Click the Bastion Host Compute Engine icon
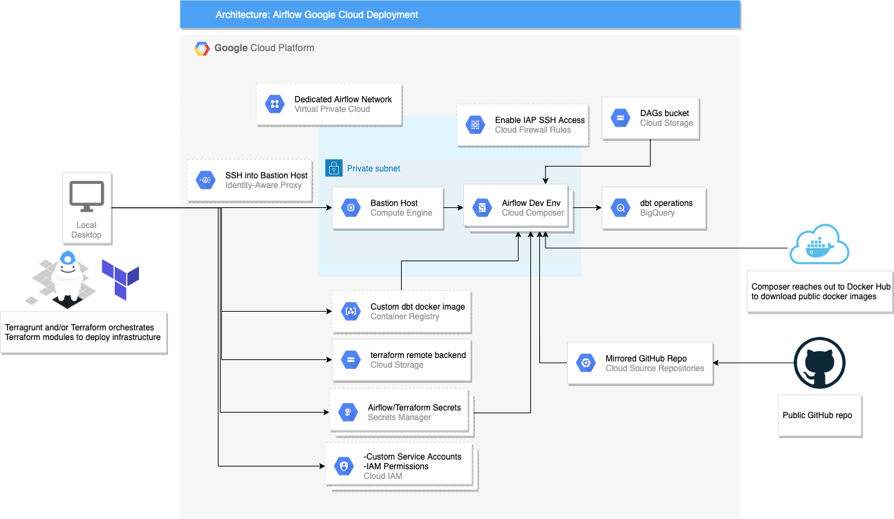 coord(351,207)
